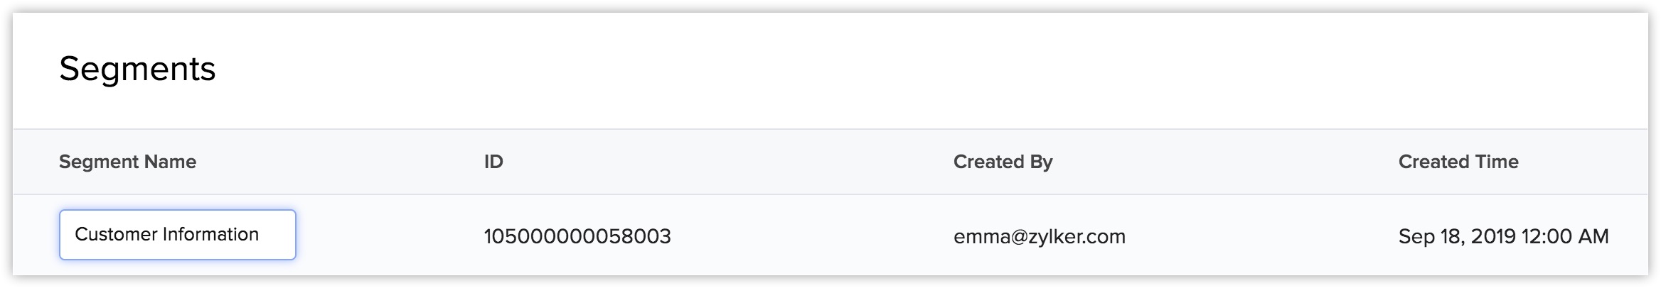This screenshot has height=288, width=1661.
Task: Focus the highlighted Customer Information text box
Action: point(178,235)
